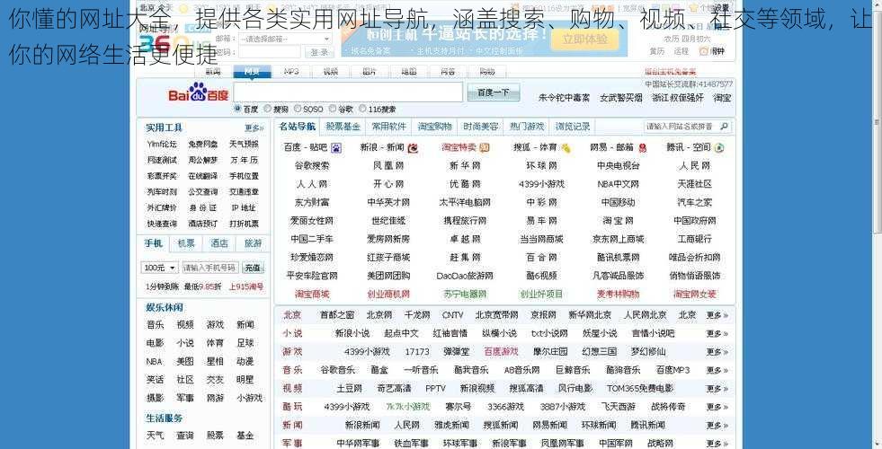Open the 优酷网 link

(x=465, y=184)
